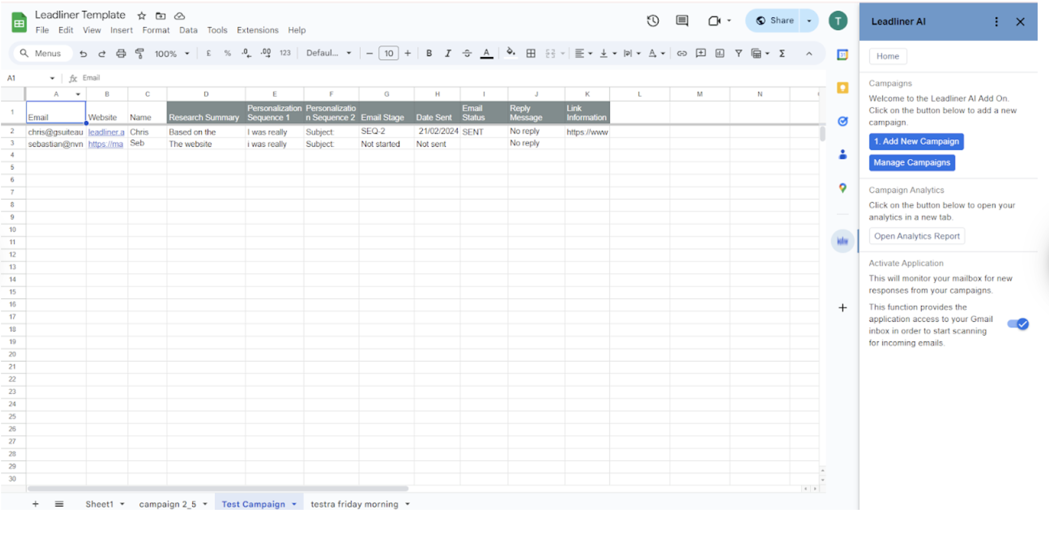This screenshot has height=536, width=1049.
Task: Open the font family dropdown
Action: point(328,53)
